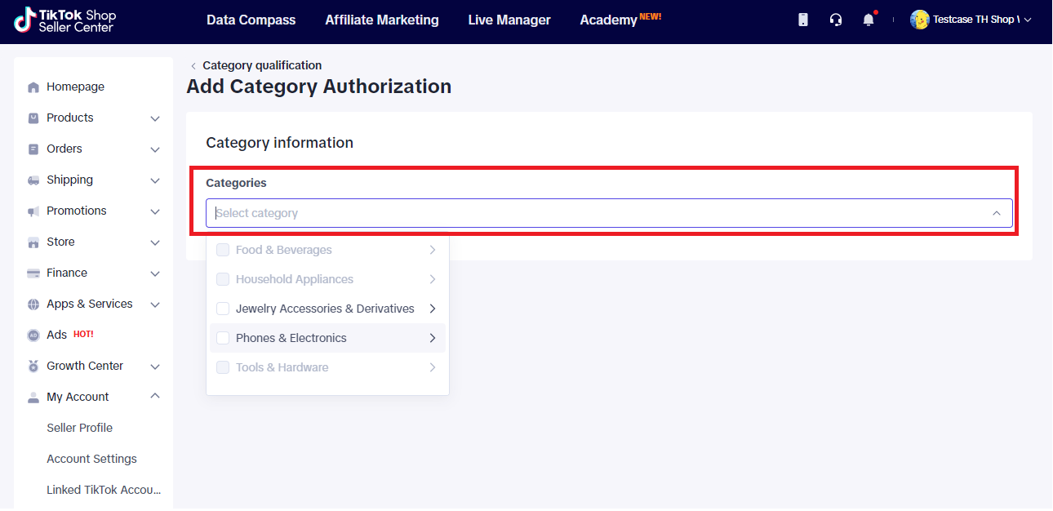
Task: Expand the Finance sidebar section
Action: [155, 273]
